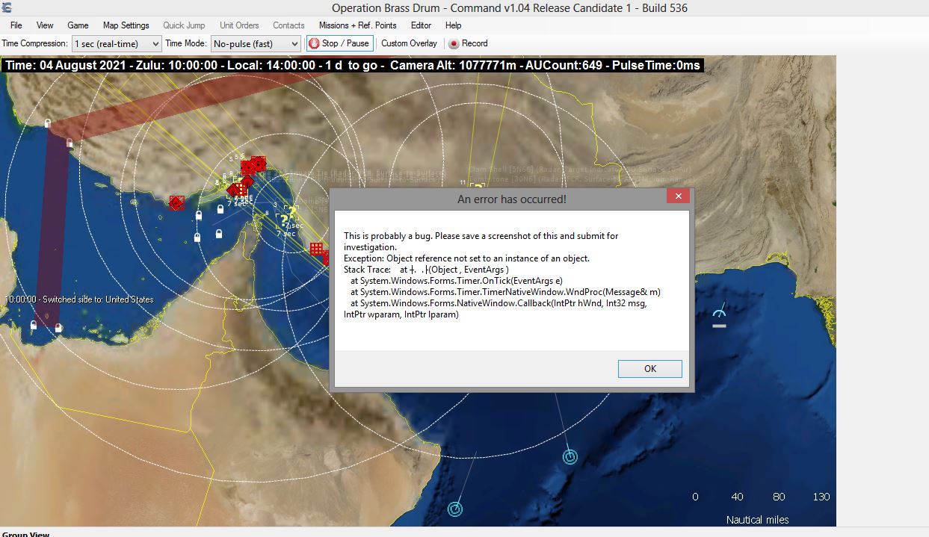This screenshot has height=537, width=929.
Task: Open the Time Compression dropdown
Action: 117,44
